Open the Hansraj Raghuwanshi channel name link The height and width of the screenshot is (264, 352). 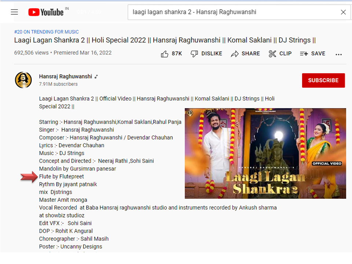(66, 77)
